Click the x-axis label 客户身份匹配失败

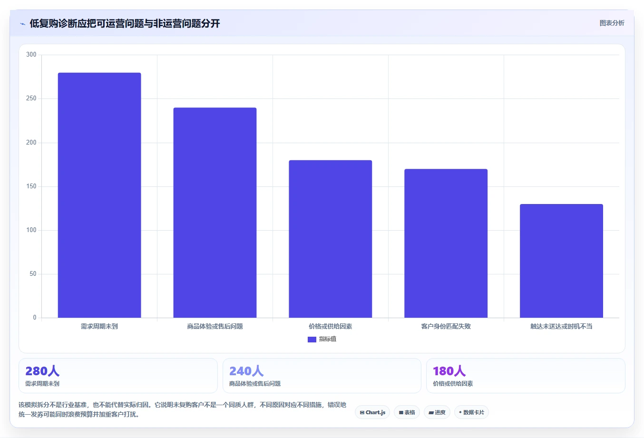pos(446,326)
